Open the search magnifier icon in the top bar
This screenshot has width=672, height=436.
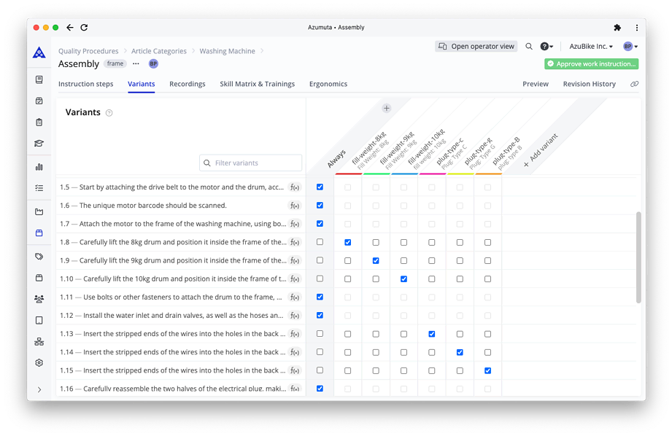[529, 46]
